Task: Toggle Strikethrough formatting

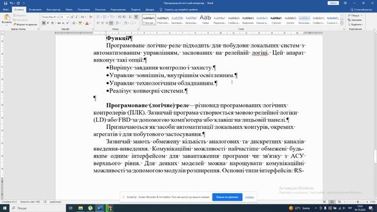Action: pyautogui.click(x=59, y=23)
